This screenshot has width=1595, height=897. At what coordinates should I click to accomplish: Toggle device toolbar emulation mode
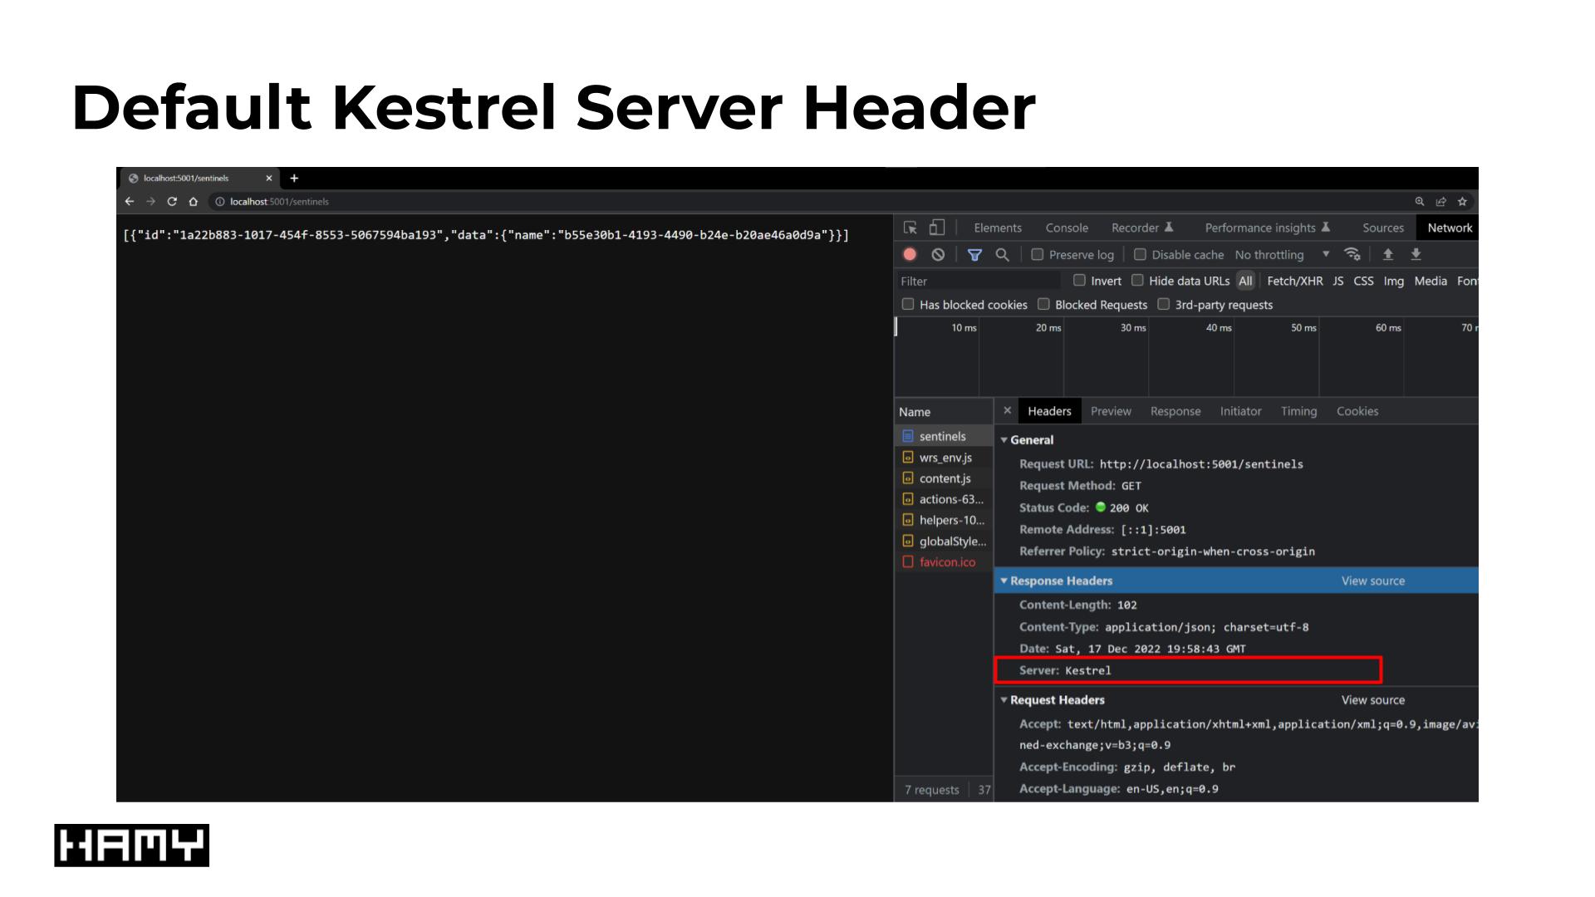pos(937,227)
